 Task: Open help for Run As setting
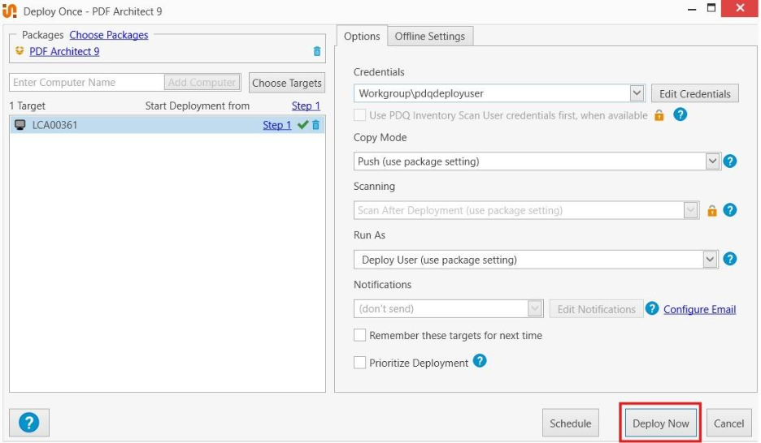730,259
